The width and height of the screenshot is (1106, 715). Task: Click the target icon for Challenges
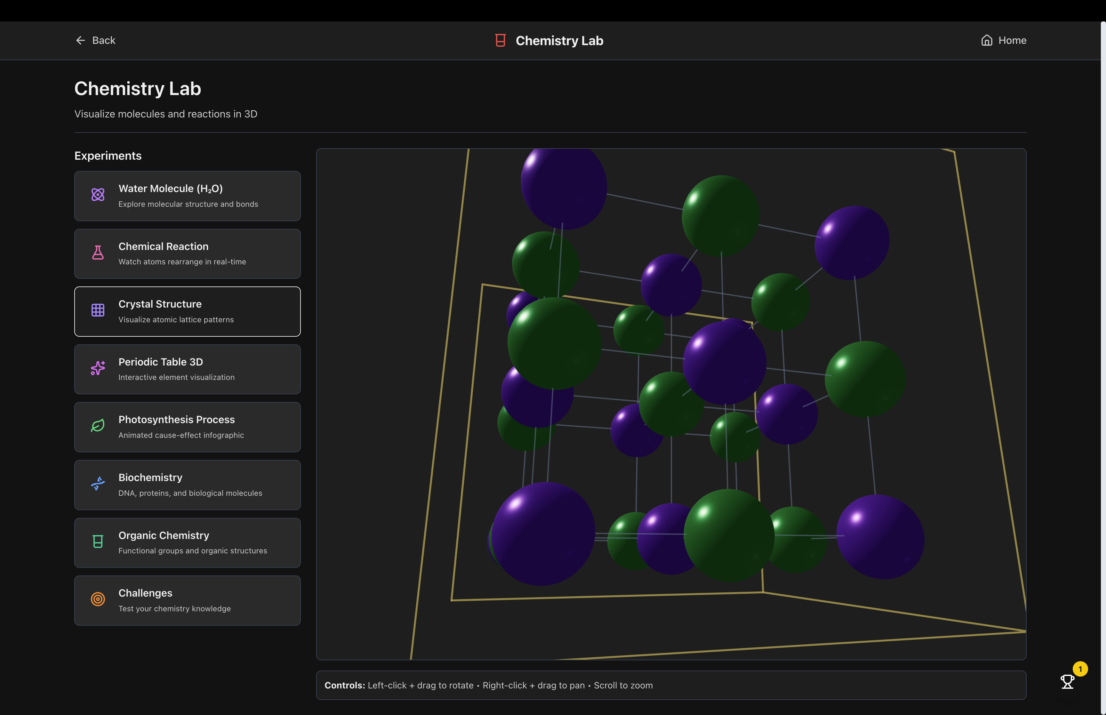[98, 599]
